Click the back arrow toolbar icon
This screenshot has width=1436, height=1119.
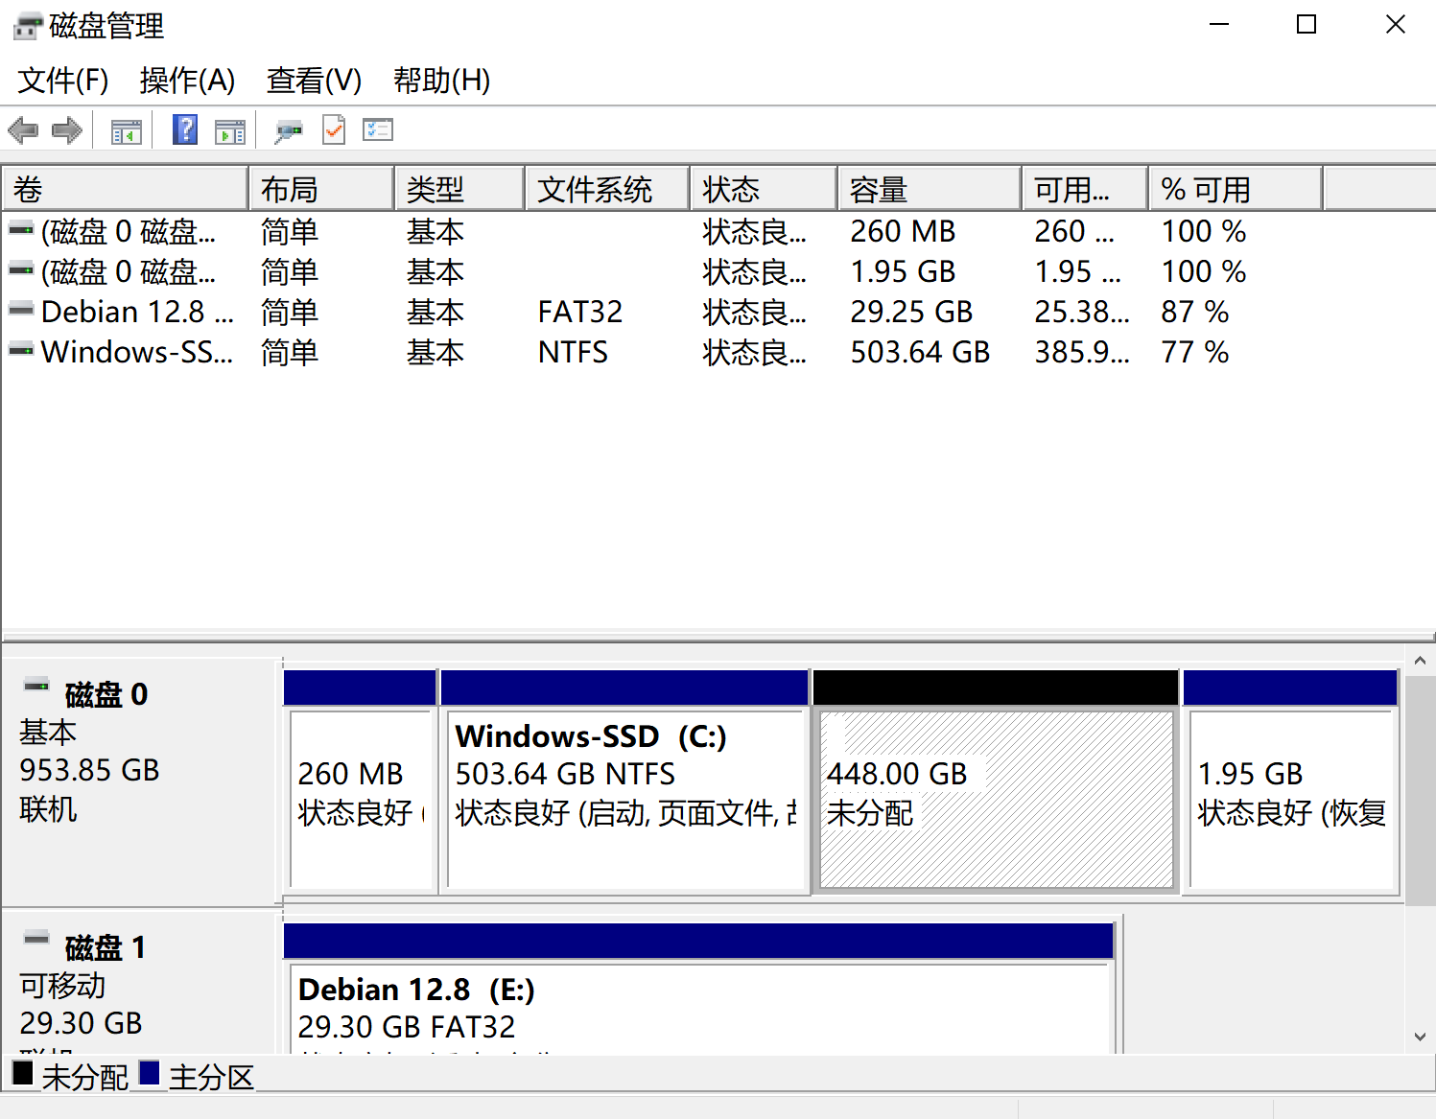(23, 130)
